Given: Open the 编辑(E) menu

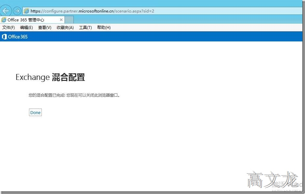Looking at the screenshot, I should [26, 28].
